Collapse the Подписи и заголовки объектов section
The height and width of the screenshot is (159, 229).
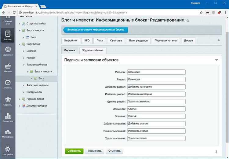click(x=216, y=60)
